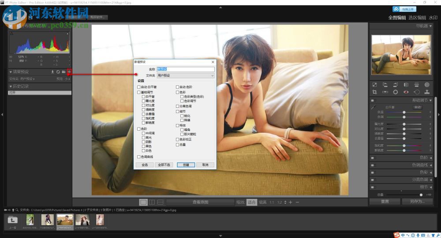This screenshot has height=238, width=441.
Task: Check the 基础调节 checkbox
Action: (138, 92)
